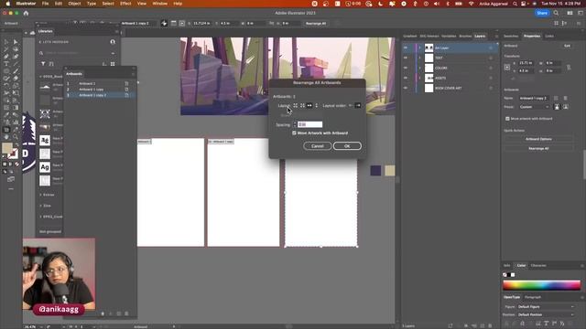This screenshot has width=586, height=329.
Task: Open the Effect menu
Action: [x=125, y=4]
